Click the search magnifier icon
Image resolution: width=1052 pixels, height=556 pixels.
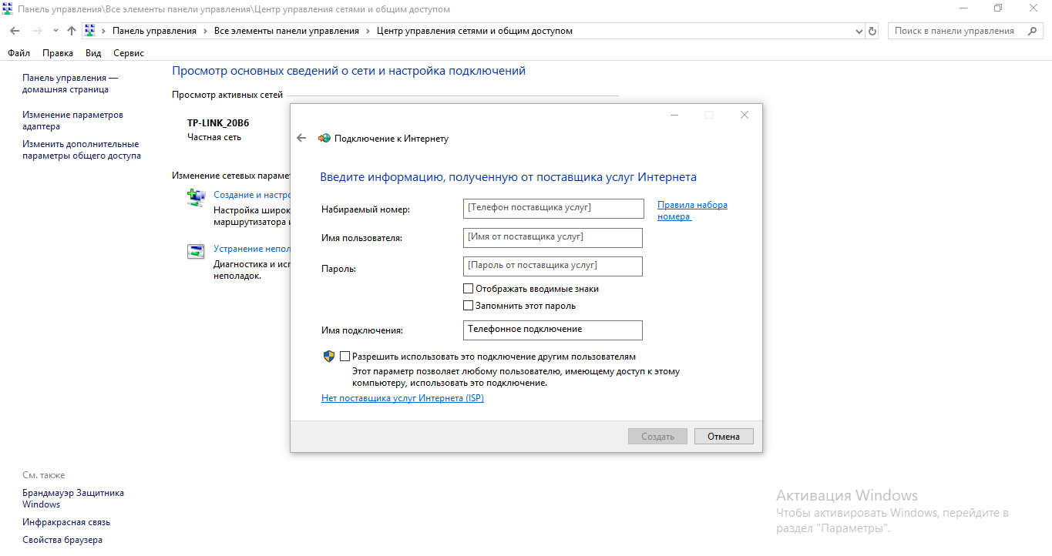click(1032, 31)
